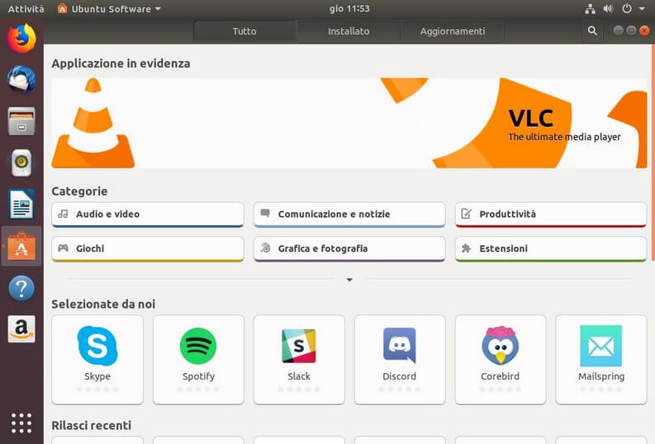Open the VLC featured banner
The height and width of the screenshot is (444, 655).
349,123
